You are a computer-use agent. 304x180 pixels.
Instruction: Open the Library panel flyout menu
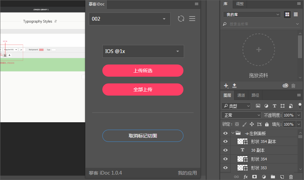pyautogui.click(x=299, y=4)
